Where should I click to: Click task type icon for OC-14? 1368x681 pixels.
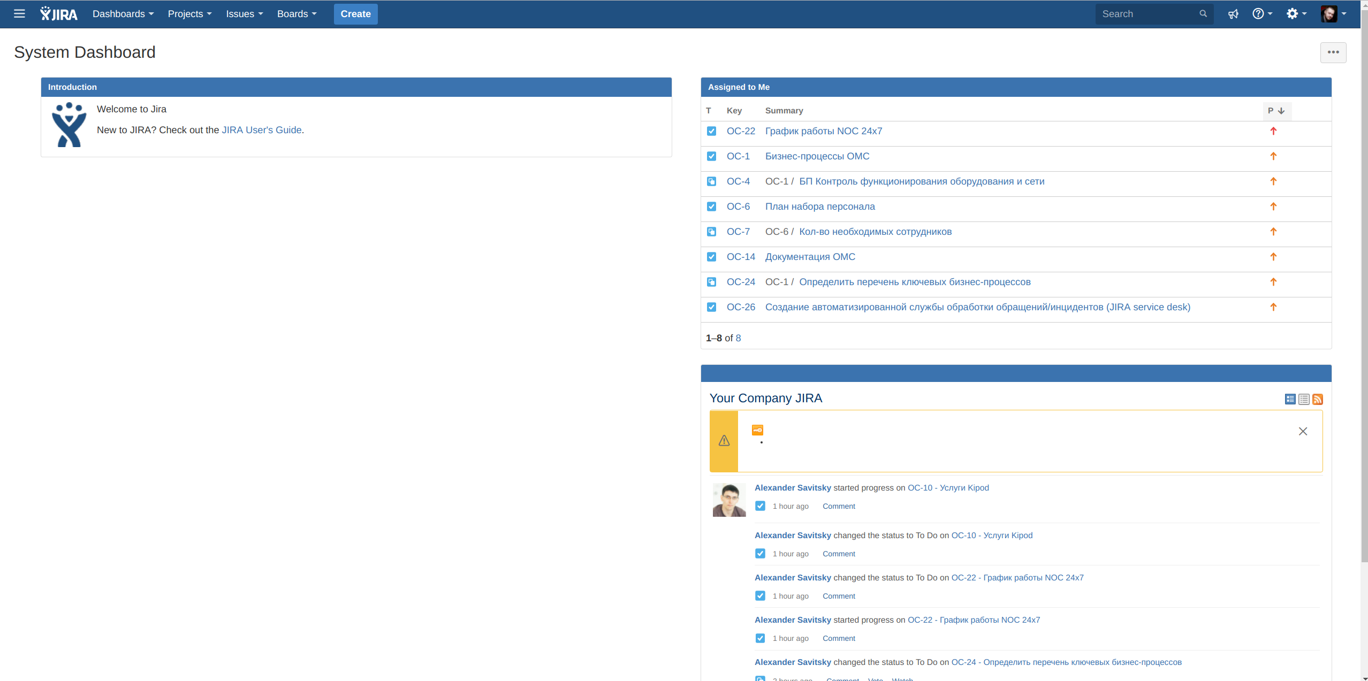pyautogui.click(x=711, y=257)
